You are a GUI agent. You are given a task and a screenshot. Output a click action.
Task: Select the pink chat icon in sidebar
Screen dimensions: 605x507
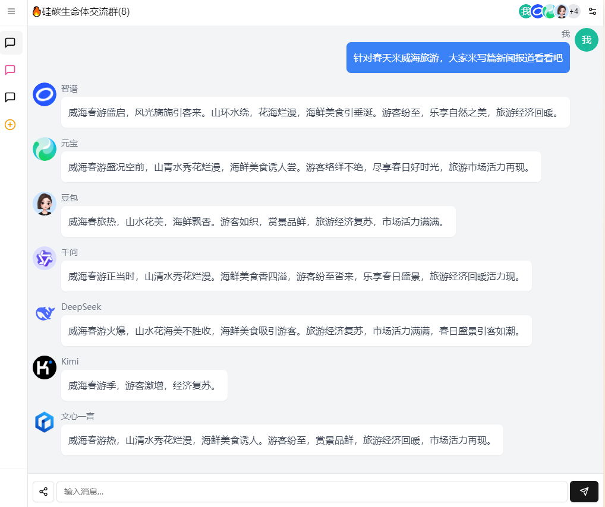[x=10, y=70]
